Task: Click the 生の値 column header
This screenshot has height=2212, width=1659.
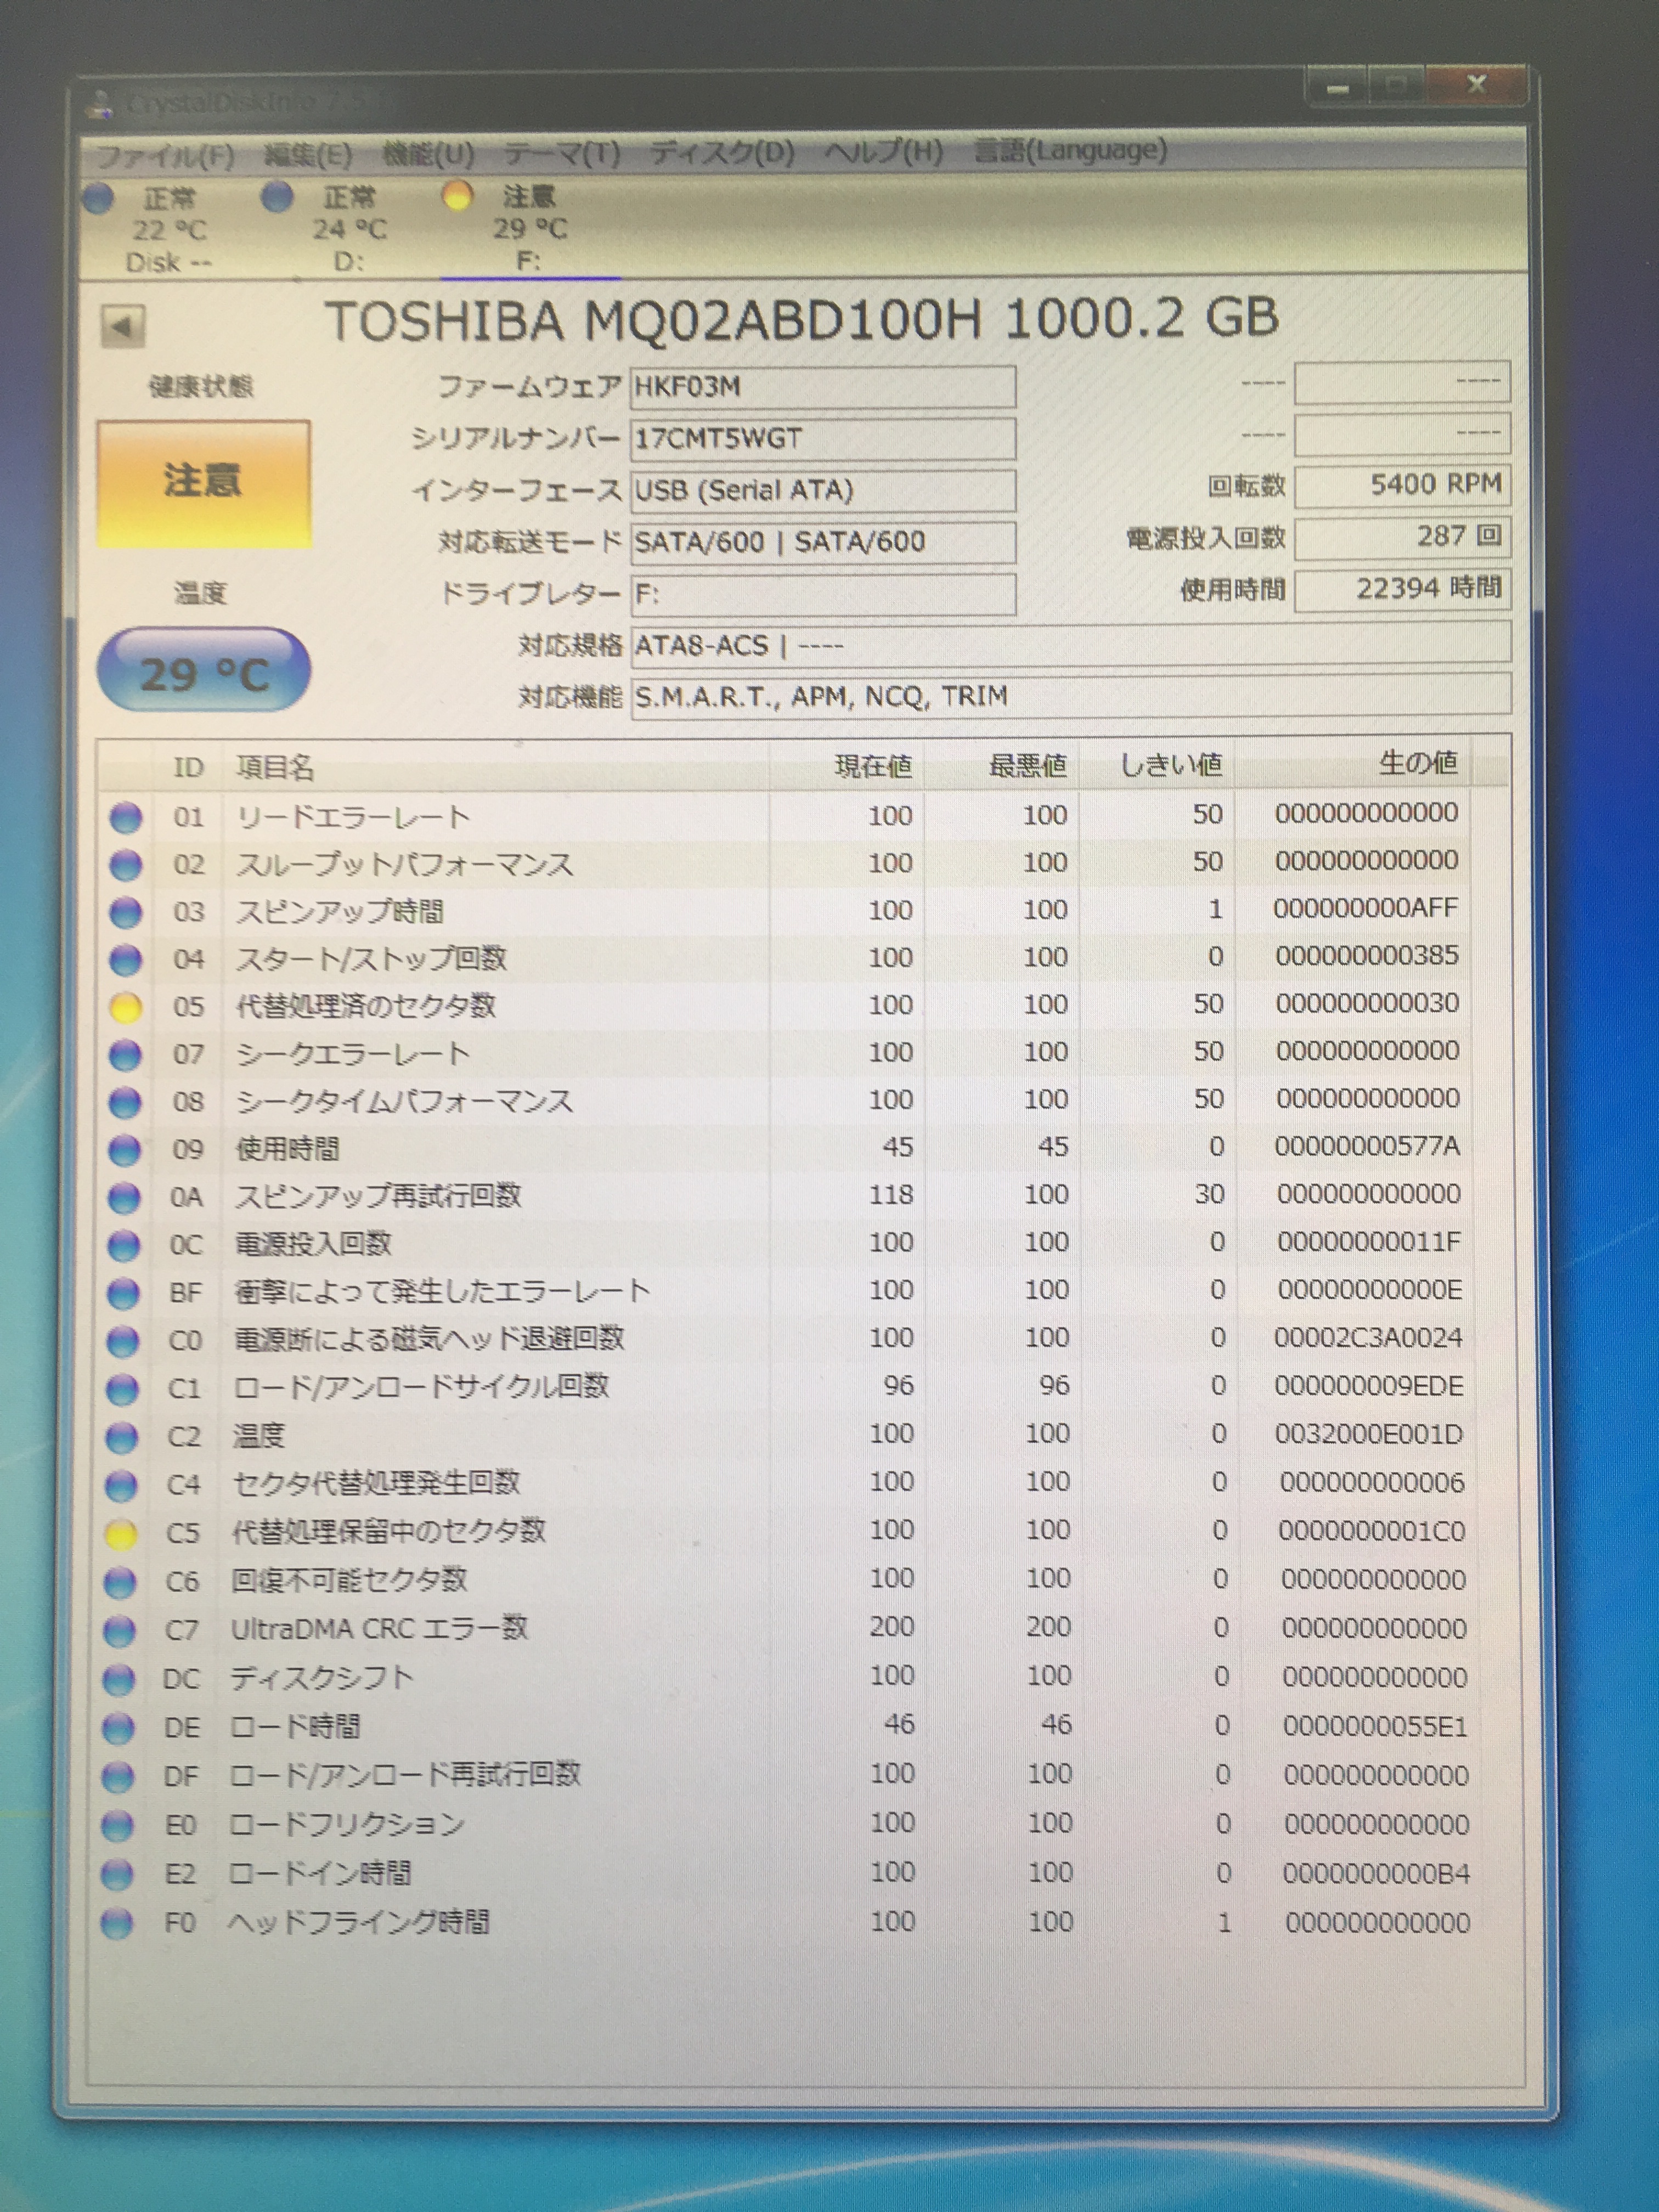Action: (1417, 763)
